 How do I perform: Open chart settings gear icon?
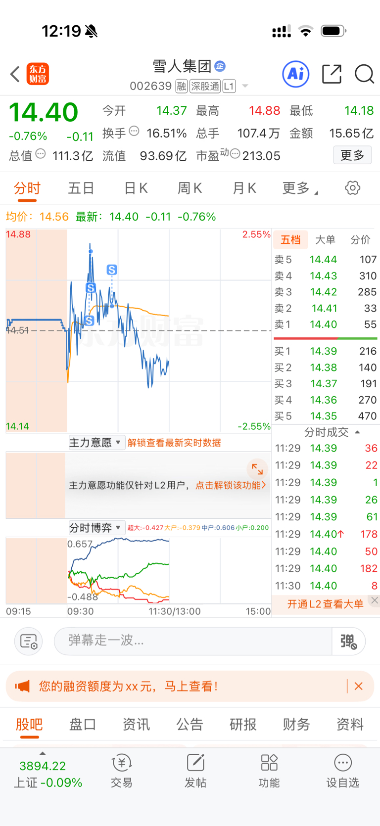352,188
